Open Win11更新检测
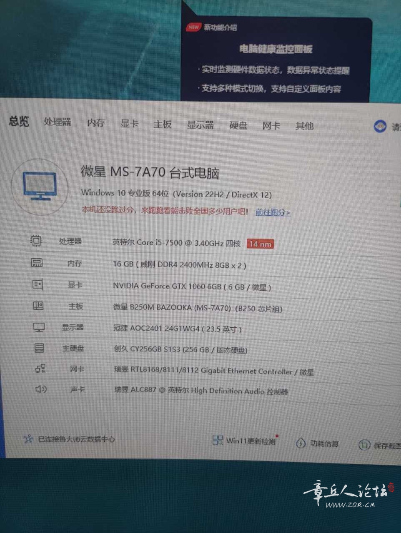401x533 pixels. click(x=251, y=441)
